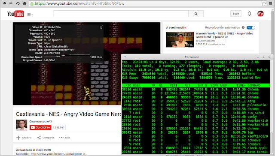Focus the YouTube search box
Viewport: 275px width, 156px height.
point(121,14)
